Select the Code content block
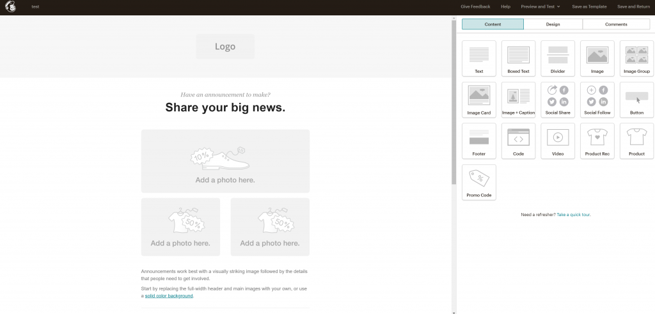This screenshot has width=655, height=314. pyautogui.click(x=518, y=141)
